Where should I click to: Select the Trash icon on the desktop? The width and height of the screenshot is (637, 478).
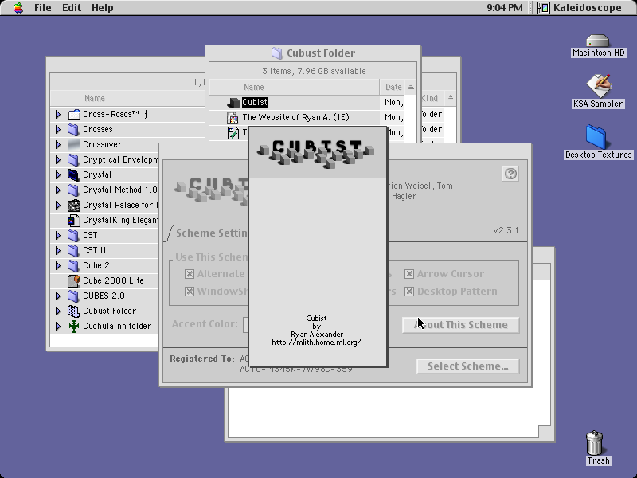point(595,443)
